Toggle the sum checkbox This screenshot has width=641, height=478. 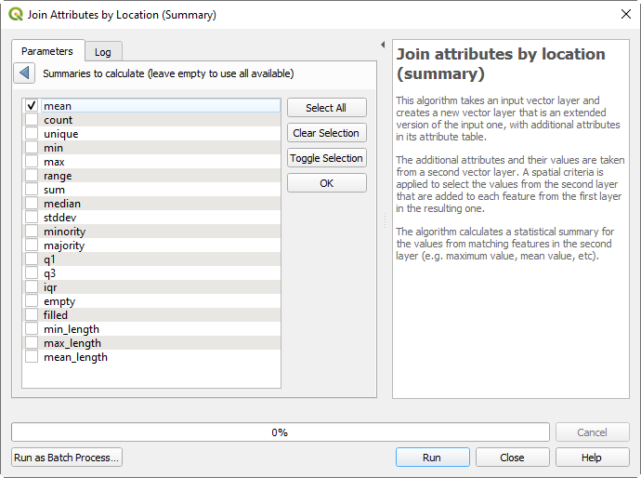click(32, 190)
